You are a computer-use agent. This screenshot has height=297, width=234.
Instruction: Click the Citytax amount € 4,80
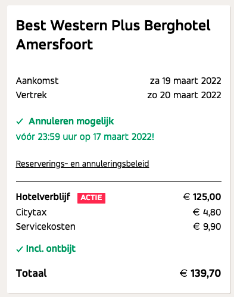click(x=207, y=212)
